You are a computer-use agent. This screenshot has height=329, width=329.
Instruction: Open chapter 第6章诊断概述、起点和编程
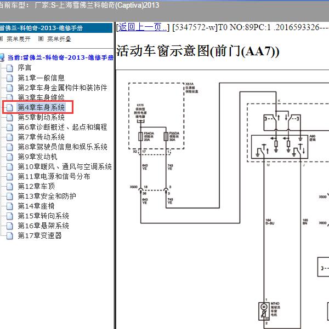click(63, 127)
